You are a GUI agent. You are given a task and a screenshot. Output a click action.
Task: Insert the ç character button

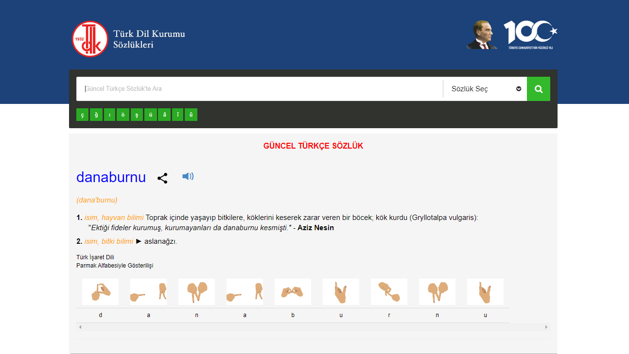point(83,115)
